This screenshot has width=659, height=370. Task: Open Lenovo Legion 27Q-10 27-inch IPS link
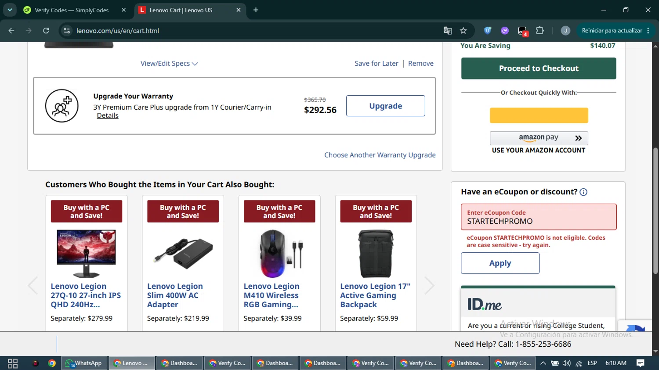point(86,295)
